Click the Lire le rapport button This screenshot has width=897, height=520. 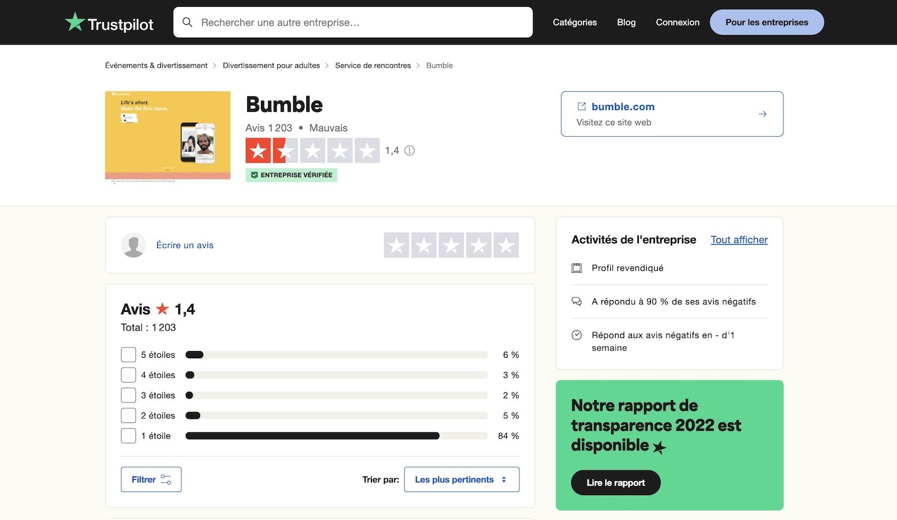click(616, 482)
